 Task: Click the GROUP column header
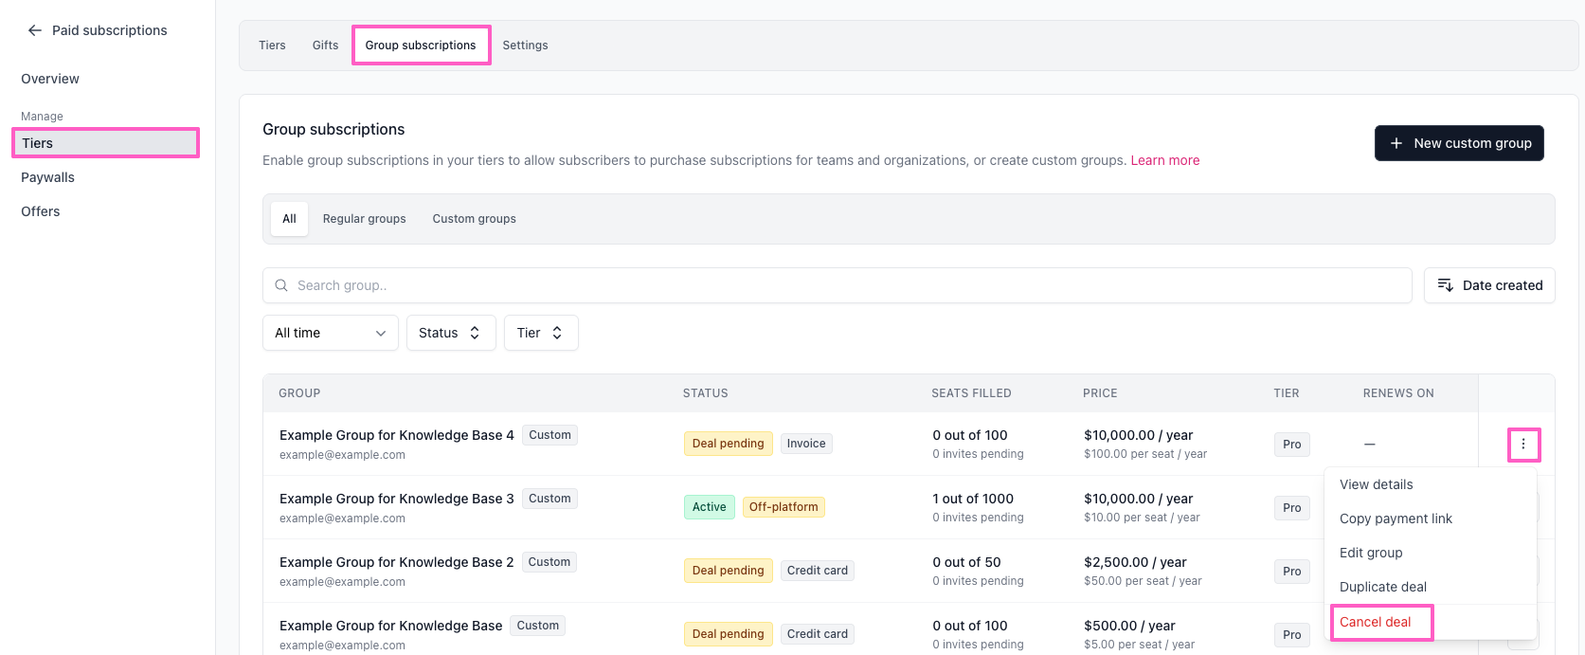[299, 393]
